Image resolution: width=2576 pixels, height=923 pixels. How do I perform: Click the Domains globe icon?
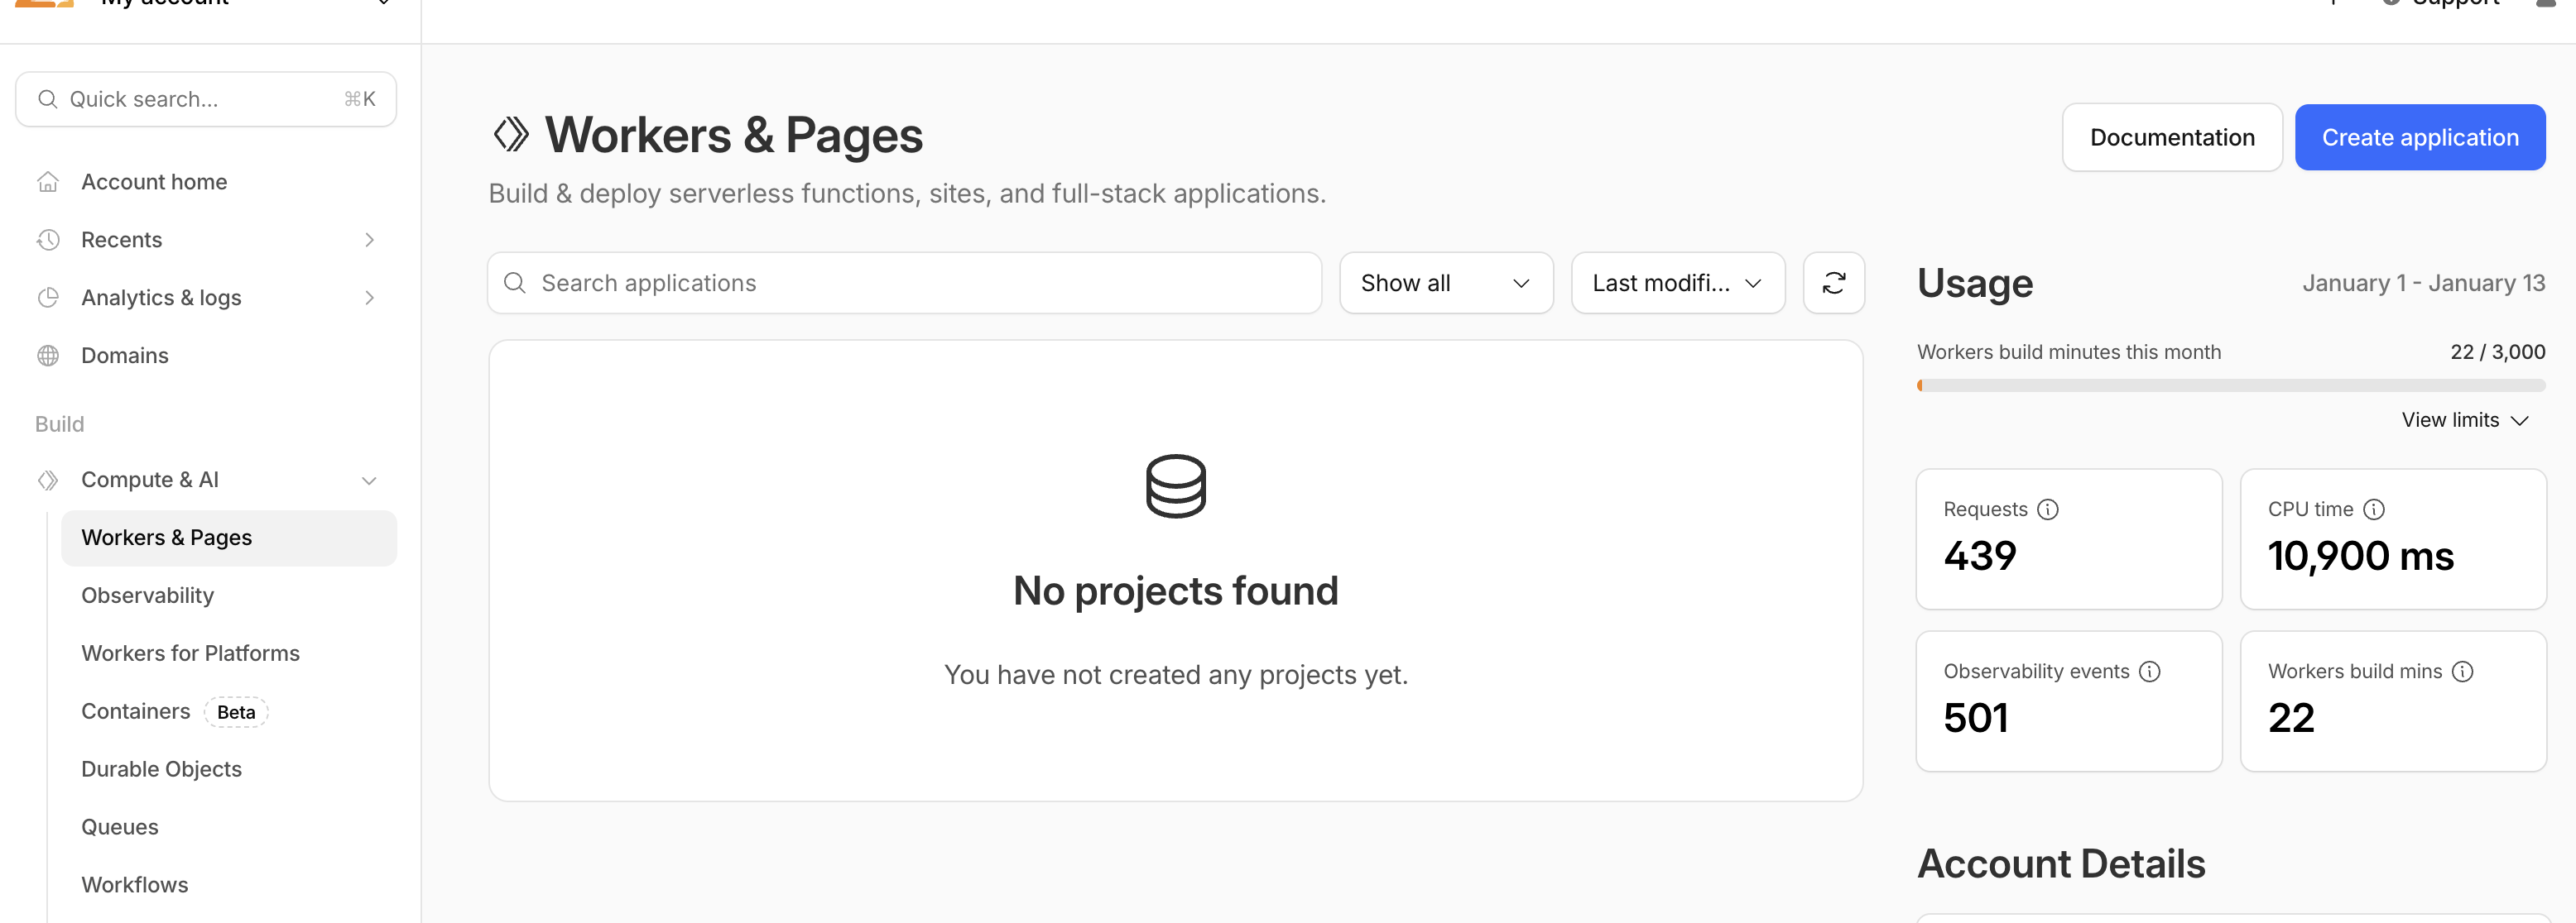(x=48, y=356)
